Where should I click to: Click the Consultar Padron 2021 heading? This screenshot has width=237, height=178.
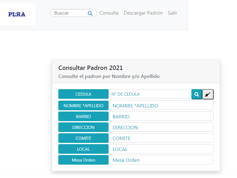90,68
